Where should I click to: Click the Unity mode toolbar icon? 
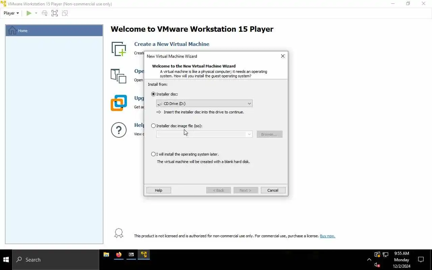tap(65, 13)
